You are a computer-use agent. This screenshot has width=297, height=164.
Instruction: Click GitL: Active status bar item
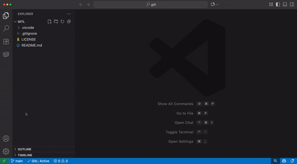(38, 161)
